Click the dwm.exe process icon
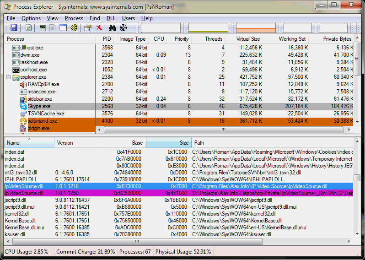 coord(16,55)
